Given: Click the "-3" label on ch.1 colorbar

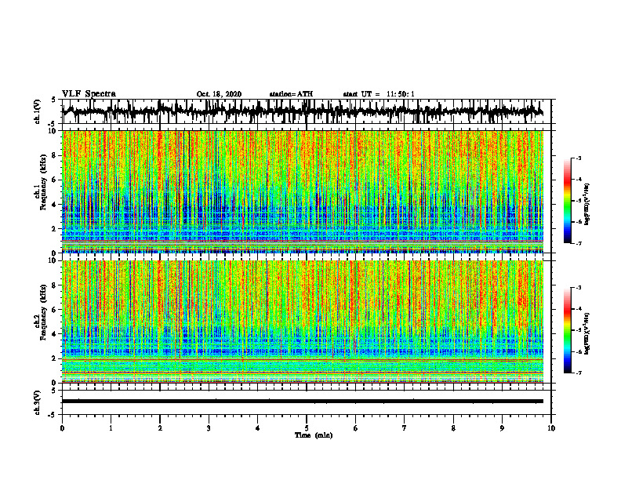Looking at the screenshot, I should [578, 158].
